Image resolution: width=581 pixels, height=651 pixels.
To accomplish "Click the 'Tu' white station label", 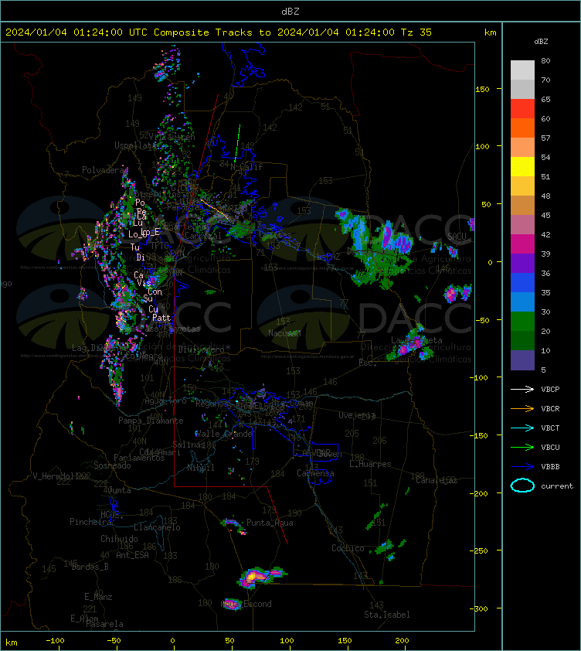I will coord(135,247).
